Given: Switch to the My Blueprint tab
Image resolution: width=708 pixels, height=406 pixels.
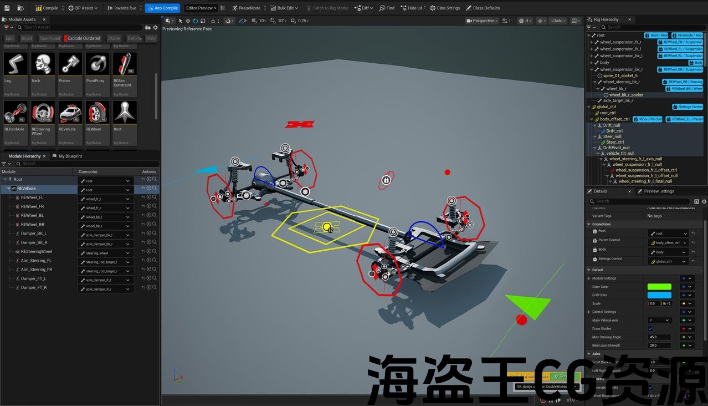Looking at the screenshot, I should click(x=70, y=156).
